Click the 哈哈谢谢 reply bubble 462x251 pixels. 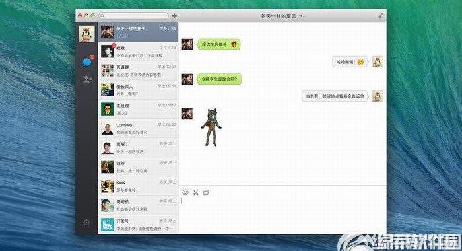(x=350, y=62)
